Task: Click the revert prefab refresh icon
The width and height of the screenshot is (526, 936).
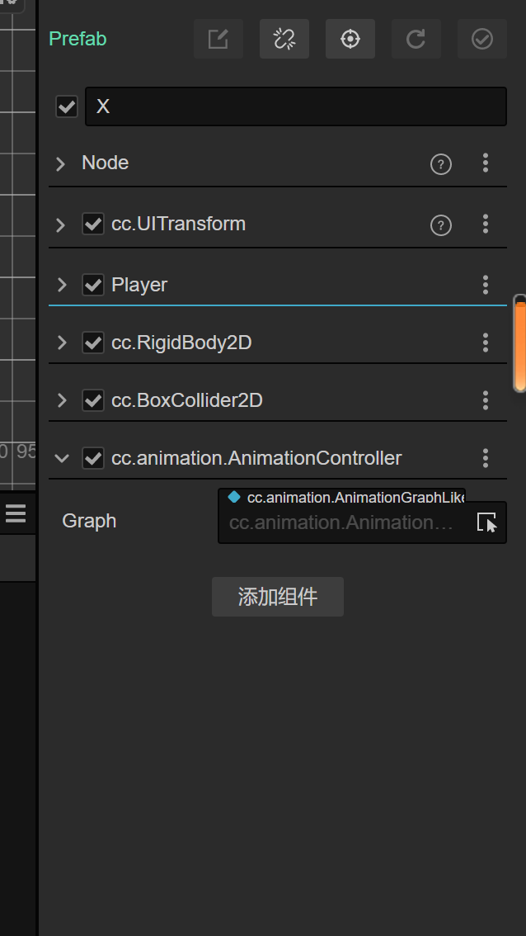Action: coord(416,39)
